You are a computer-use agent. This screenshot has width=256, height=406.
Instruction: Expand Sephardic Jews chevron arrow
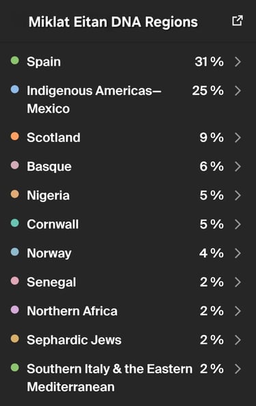(238, 340)
